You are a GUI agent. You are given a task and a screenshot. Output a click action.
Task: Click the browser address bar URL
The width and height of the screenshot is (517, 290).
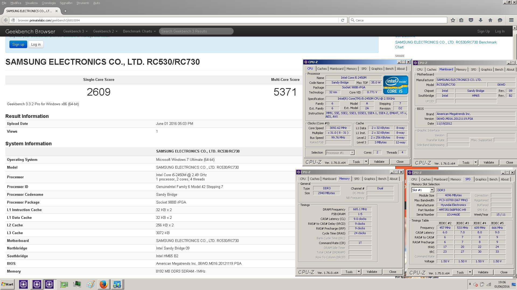pyautogui.click(x=178, y=20)
